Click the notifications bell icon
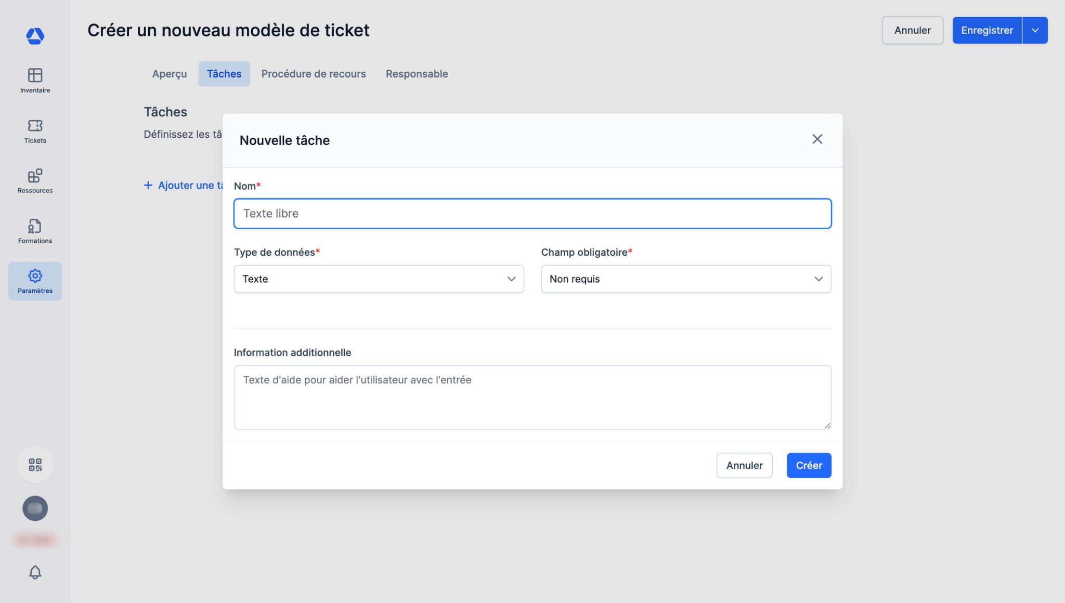The width and height of the screenshot is (1065, 603). (35, 572)
